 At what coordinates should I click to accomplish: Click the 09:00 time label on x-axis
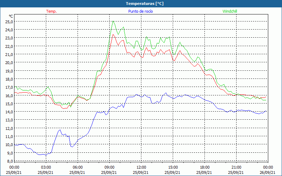pyautogui.click(x=109, y=168)
